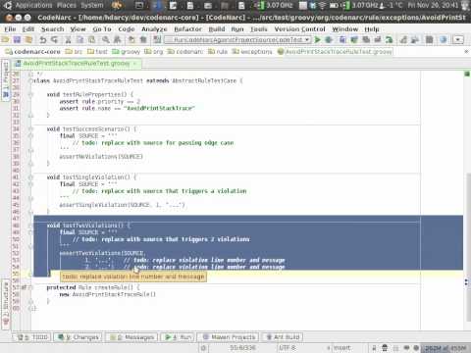The height and width of the screenshot is (353, 471).
Task: Click the memory usage indicator in status bar
Action: point(445,348)
